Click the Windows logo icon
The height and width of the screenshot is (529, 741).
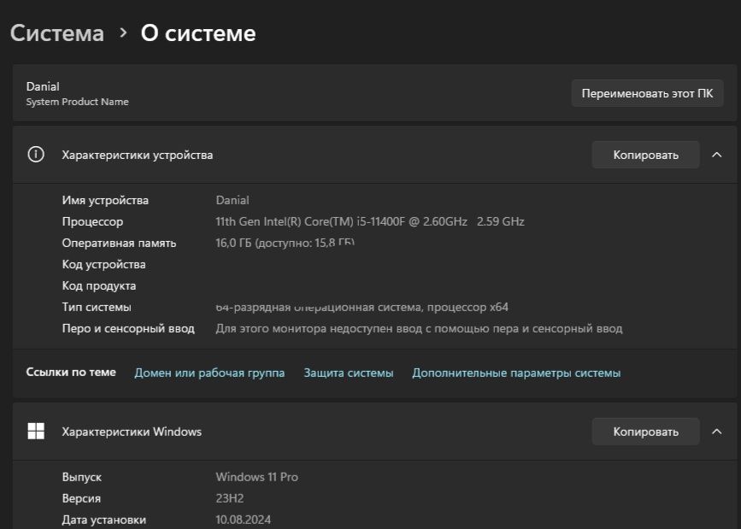[x=36, y=431]
